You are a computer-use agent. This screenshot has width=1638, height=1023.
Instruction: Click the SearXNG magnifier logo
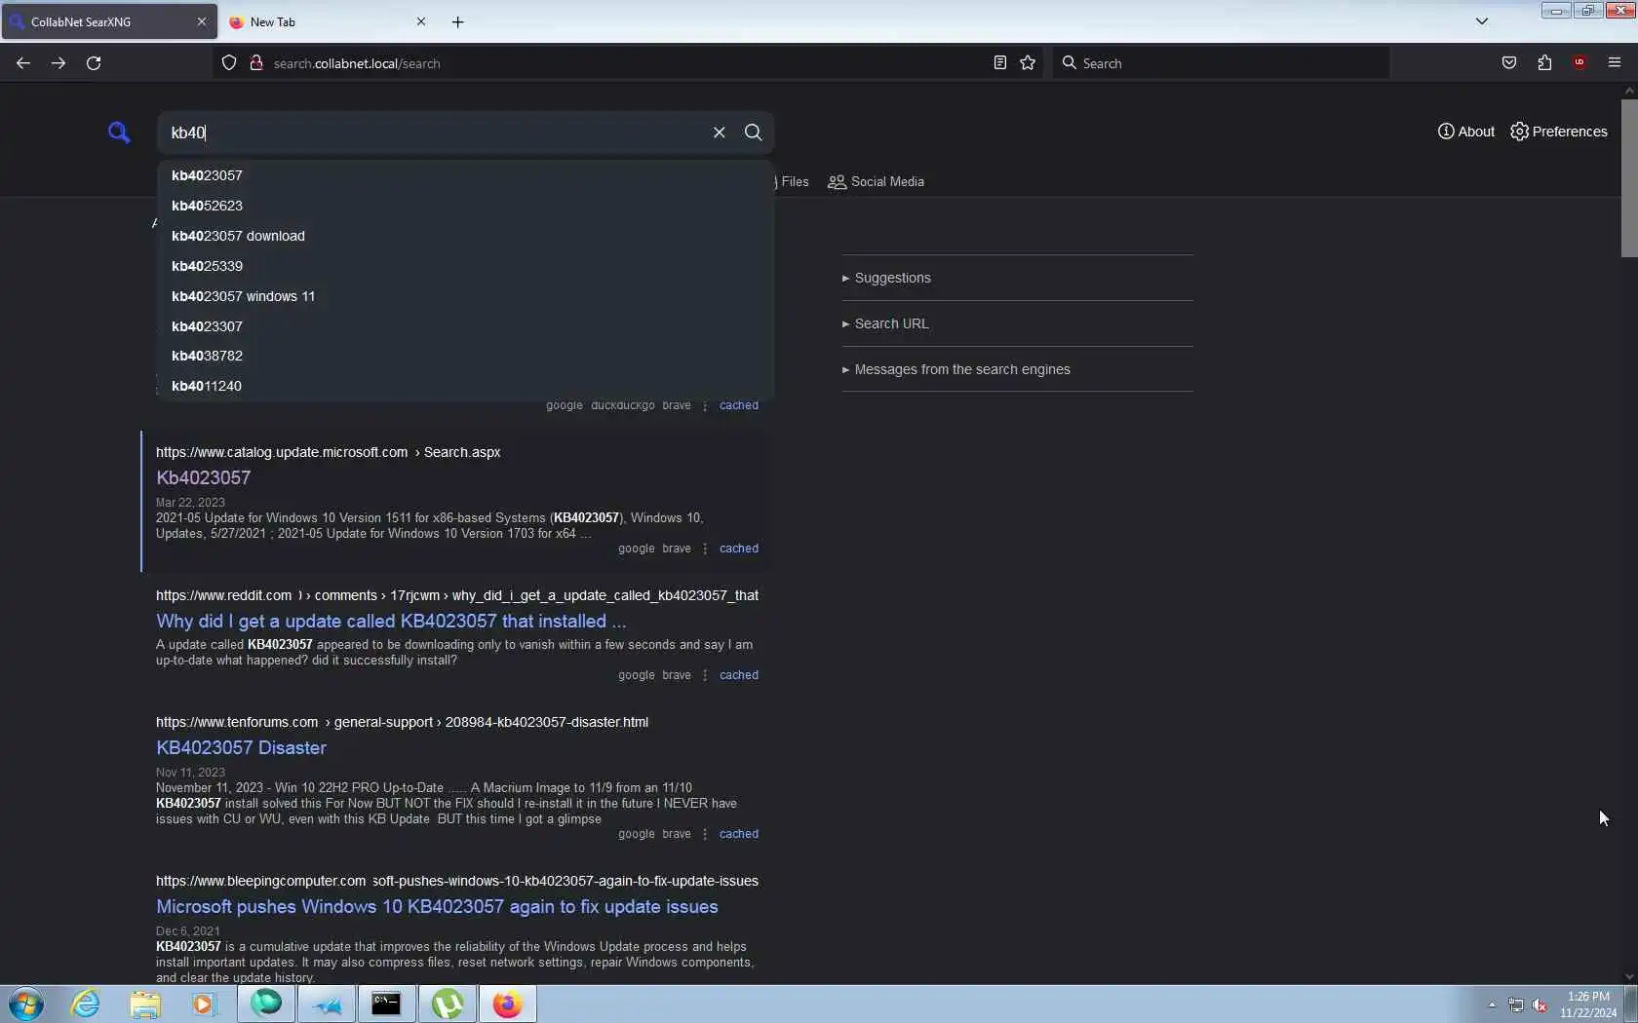point(119,133)
